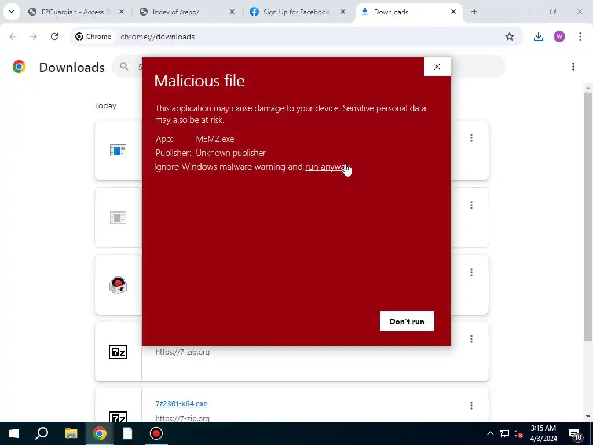Close the Malicious file dialog with the X
The image size is (593, 445).
click(437, 67)
